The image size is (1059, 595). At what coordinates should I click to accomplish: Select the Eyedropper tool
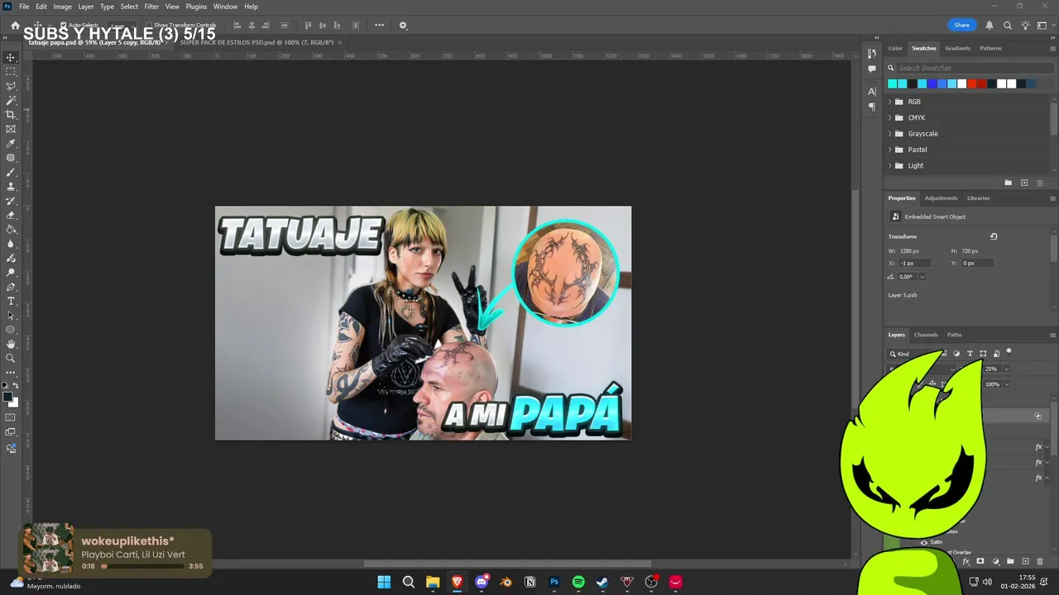(11, 144)
